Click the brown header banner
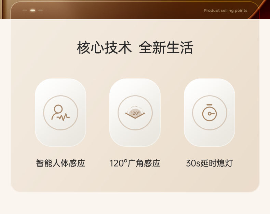Image resolution: width=270 pixels, height=214 pixels. (x=135, y=10)
